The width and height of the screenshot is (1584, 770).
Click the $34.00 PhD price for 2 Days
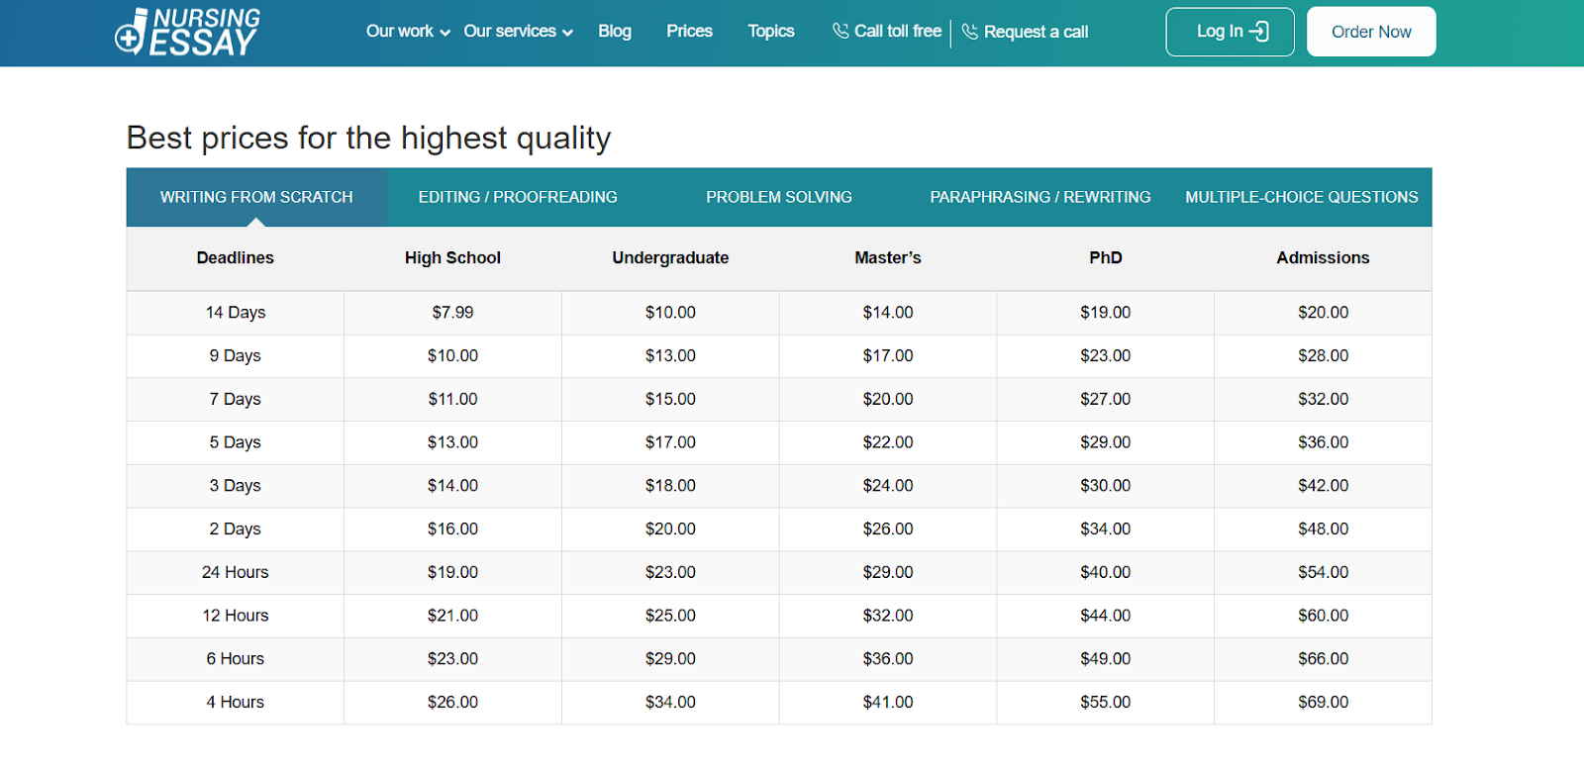[1106, 529]
